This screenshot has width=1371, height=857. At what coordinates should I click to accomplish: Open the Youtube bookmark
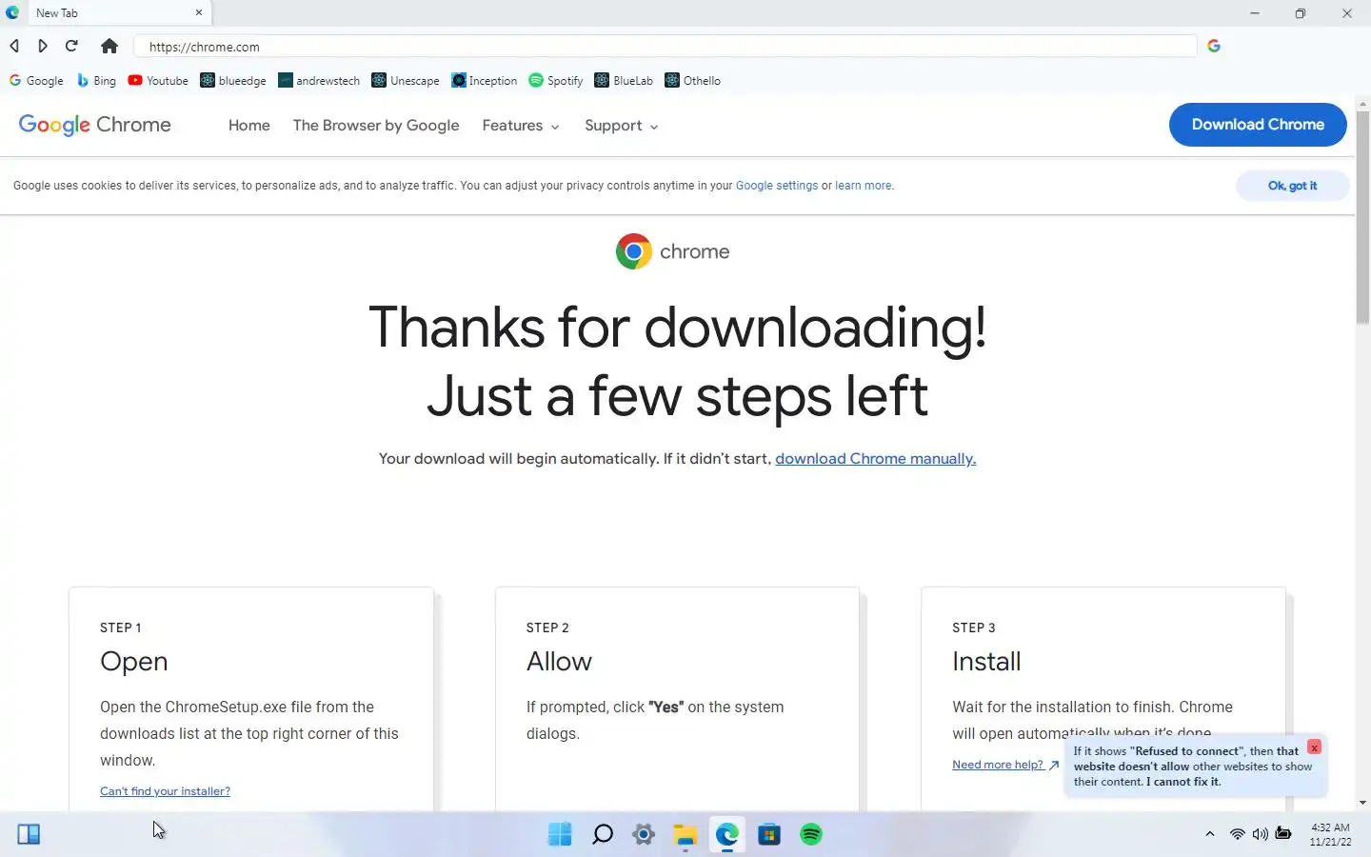tap(158, 81)
